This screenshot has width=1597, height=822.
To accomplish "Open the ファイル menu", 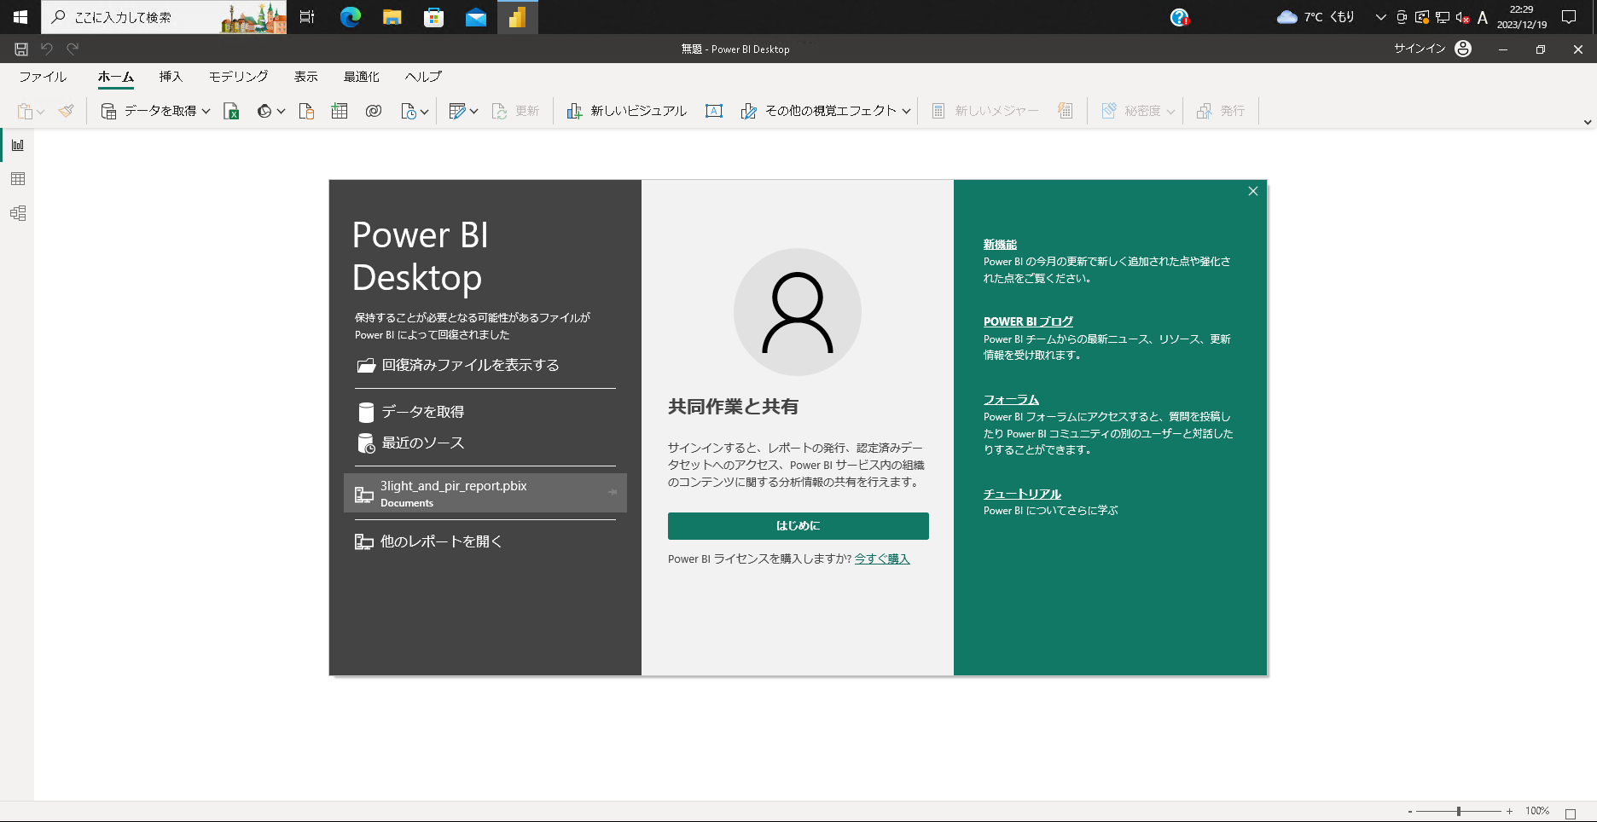I will 43,77.
